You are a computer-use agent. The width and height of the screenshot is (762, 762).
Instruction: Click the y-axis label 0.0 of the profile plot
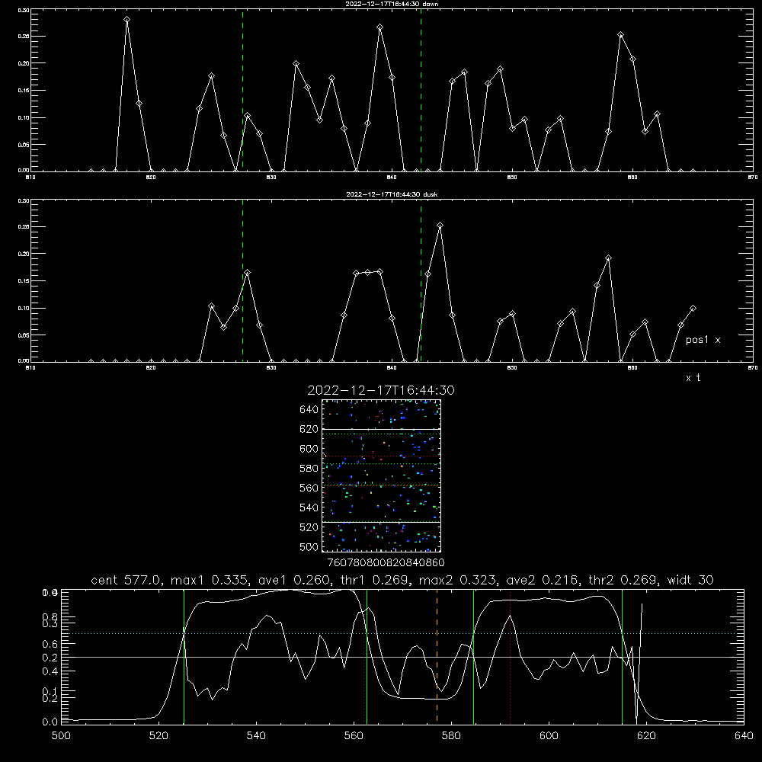50,722
